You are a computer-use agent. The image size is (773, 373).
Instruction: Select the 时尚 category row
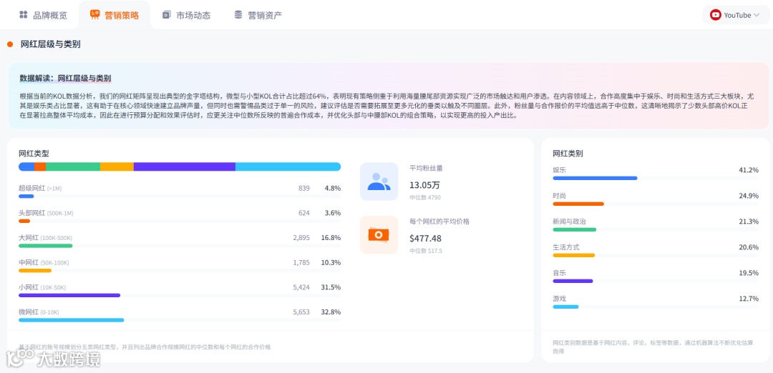[656, 199]
